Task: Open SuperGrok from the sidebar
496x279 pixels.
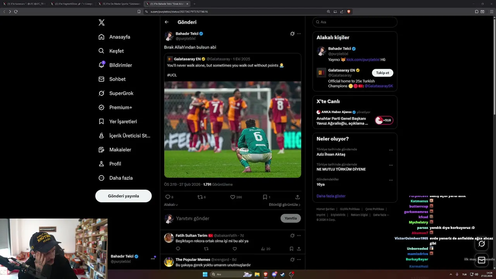Action: click(116, 93)
